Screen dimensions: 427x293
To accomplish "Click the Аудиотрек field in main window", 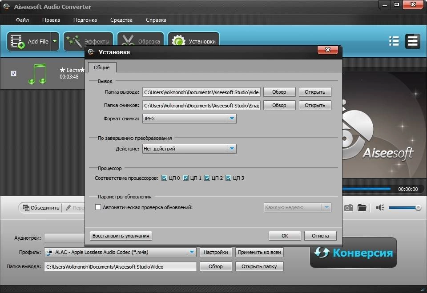I will coord(64,238).
